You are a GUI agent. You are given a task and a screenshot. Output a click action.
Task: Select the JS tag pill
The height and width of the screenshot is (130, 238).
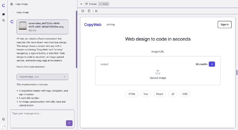tap(173, 94)
